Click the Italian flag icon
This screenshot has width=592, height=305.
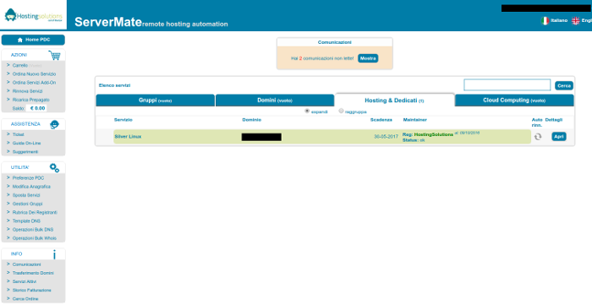coord(545,21)
